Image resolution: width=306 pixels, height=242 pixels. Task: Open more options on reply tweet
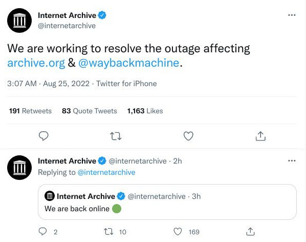(292, 160)
